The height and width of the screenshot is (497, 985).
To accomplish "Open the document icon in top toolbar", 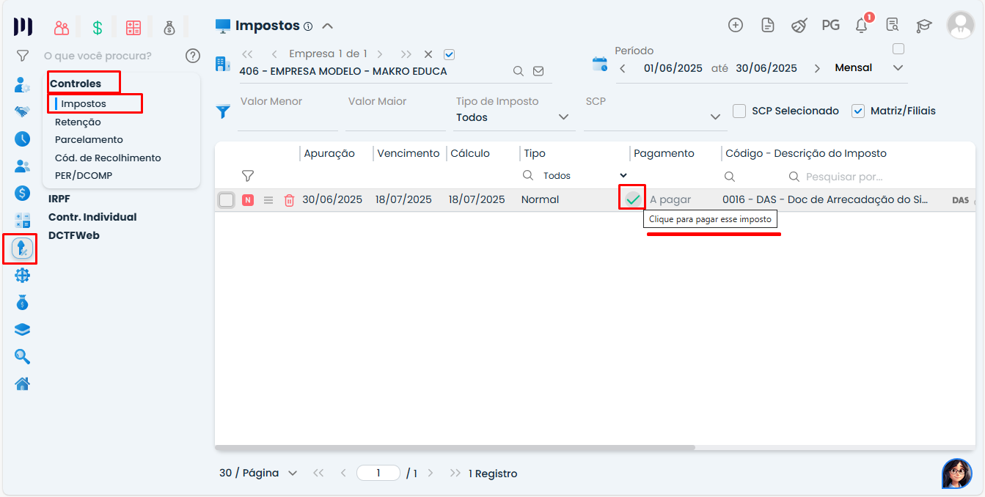I will tap(768, 25).
